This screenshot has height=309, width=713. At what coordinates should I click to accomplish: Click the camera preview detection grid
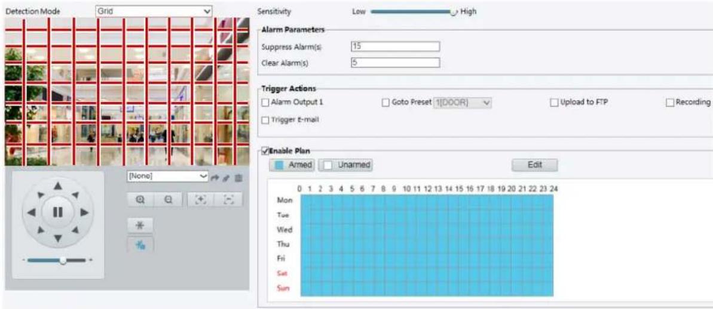[127, 92]
